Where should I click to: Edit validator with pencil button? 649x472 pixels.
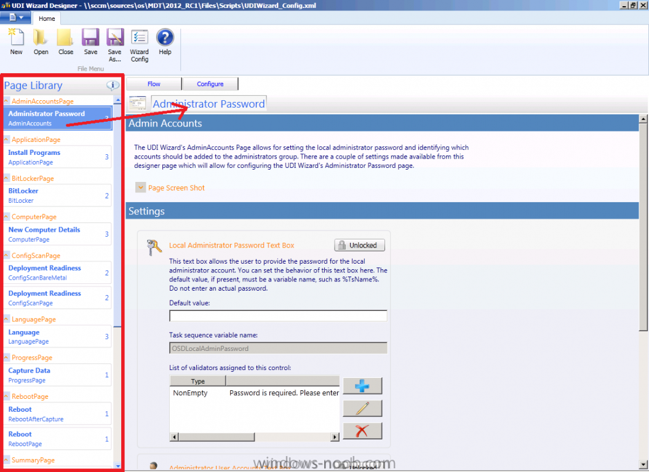[362, 408]
